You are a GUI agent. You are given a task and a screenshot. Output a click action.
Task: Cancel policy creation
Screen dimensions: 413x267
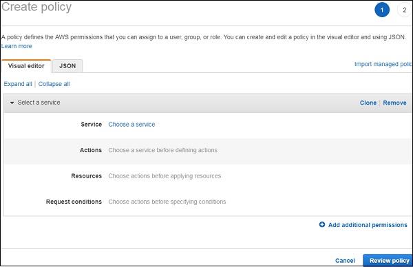click(x=345, y=260)
